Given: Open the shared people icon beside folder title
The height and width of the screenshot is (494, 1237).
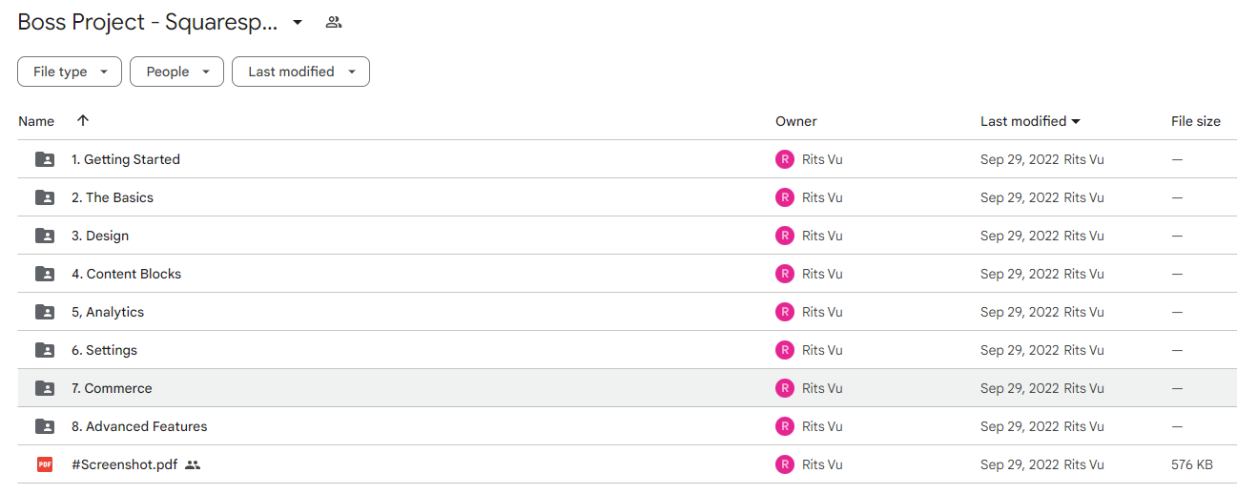Looking at the screenshot, I should point(333,22).
